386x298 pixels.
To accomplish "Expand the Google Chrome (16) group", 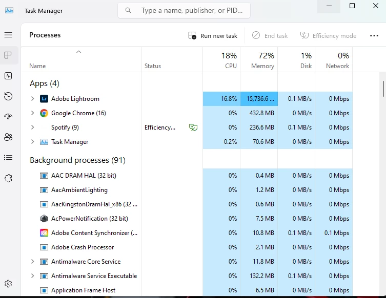I will (x=32, y=113).
